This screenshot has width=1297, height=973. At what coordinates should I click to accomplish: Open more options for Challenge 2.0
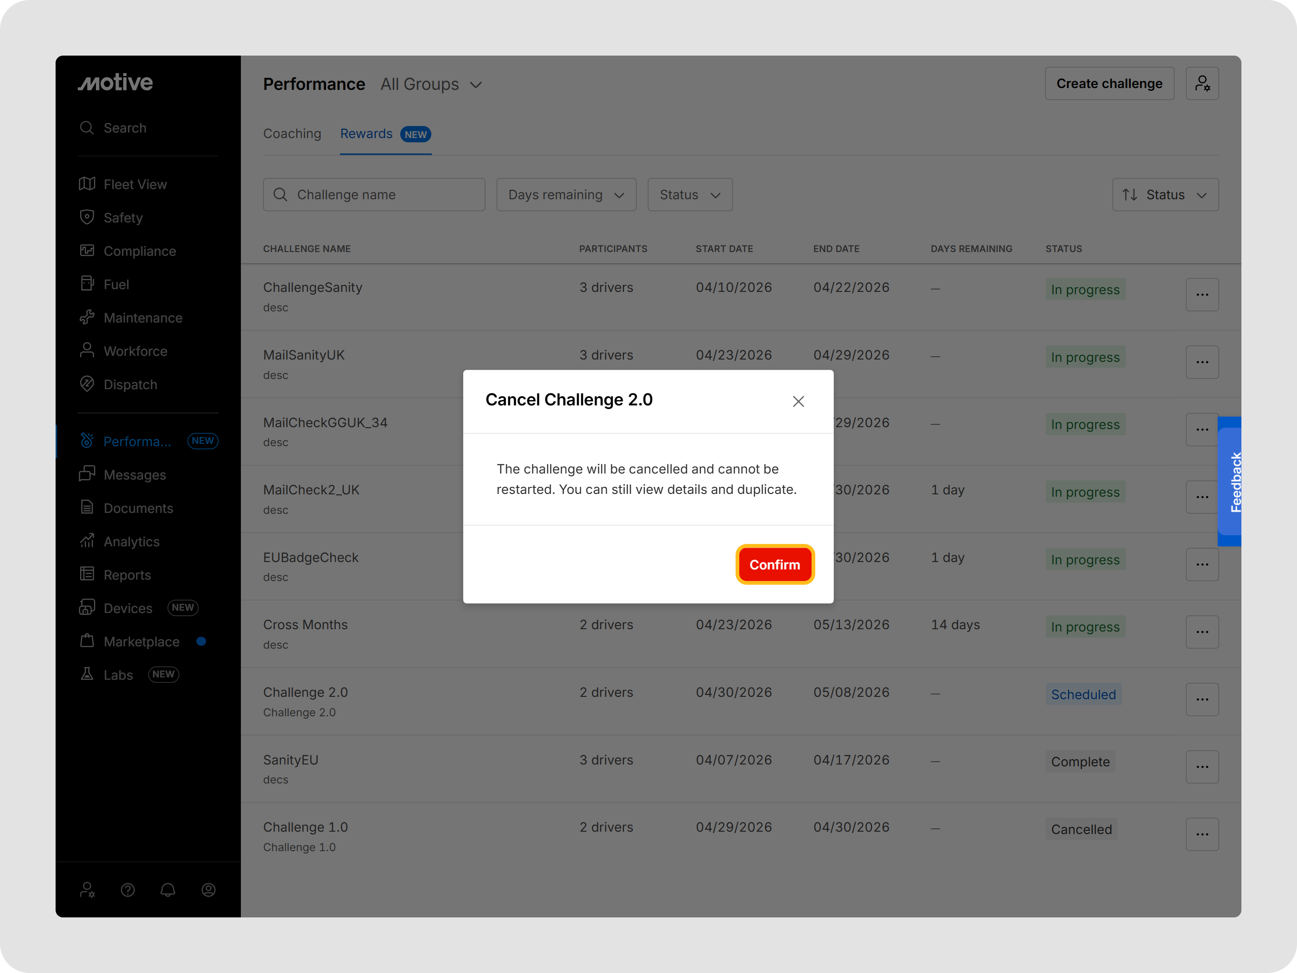click(x=1202, y=699)
